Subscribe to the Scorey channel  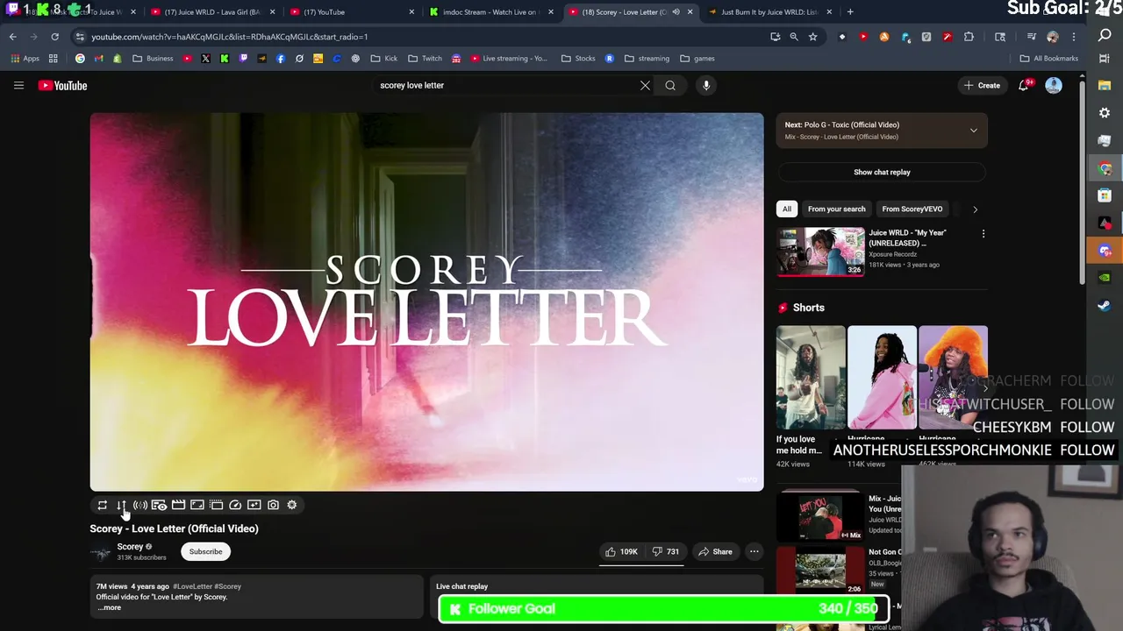click(x=205, y=551)
